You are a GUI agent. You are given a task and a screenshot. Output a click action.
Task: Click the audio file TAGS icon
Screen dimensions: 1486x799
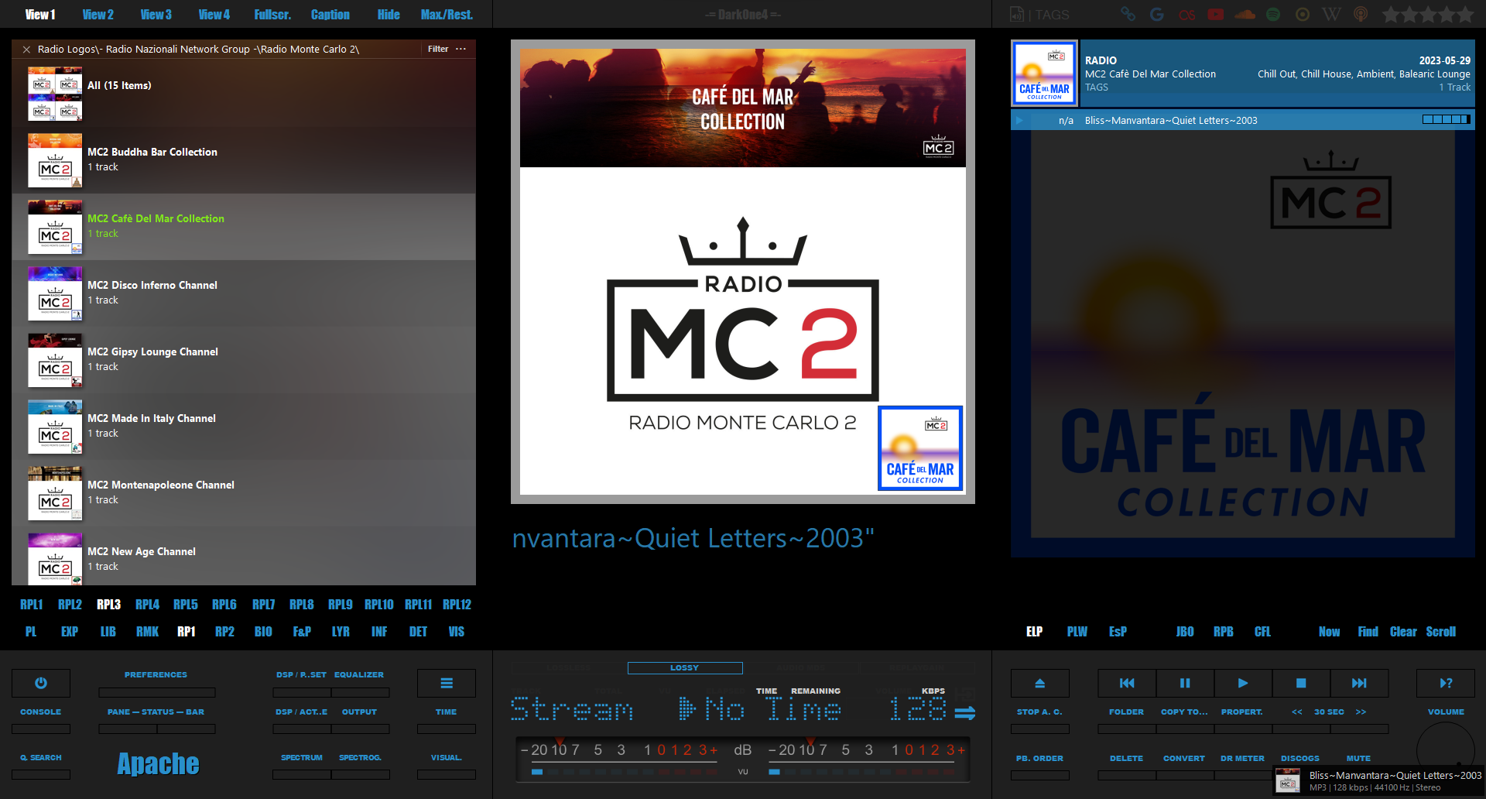coord(1017,14)
